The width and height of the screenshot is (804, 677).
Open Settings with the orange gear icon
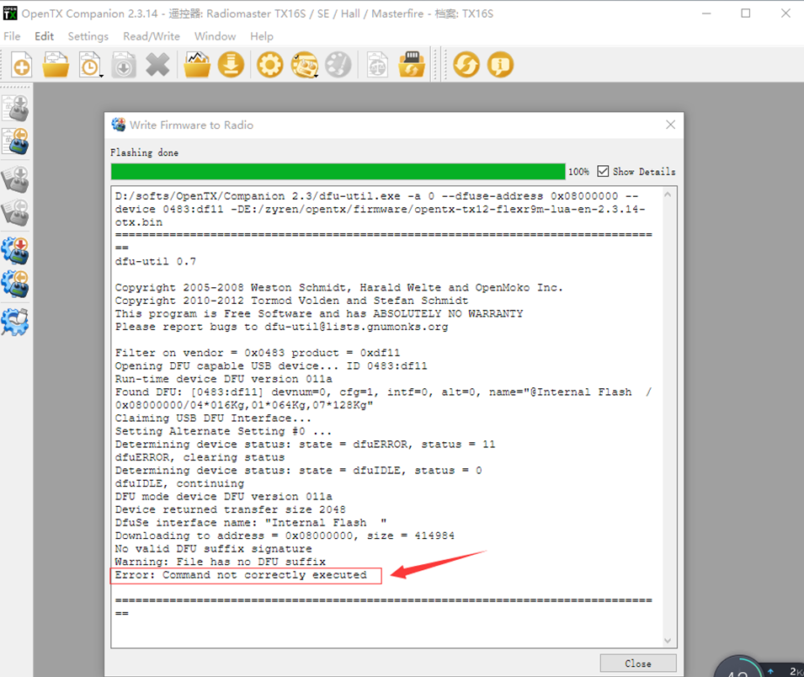(x=269, y=65)
